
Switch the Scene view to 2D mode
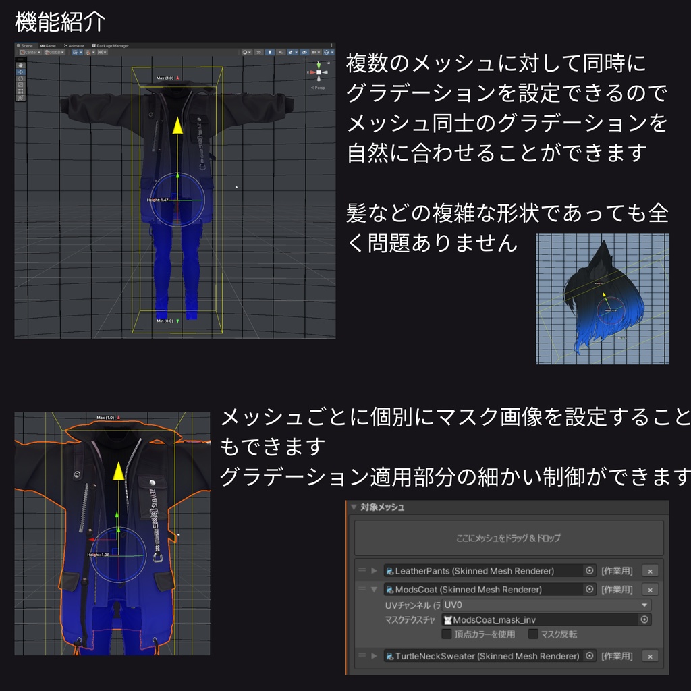pos(258,52)
